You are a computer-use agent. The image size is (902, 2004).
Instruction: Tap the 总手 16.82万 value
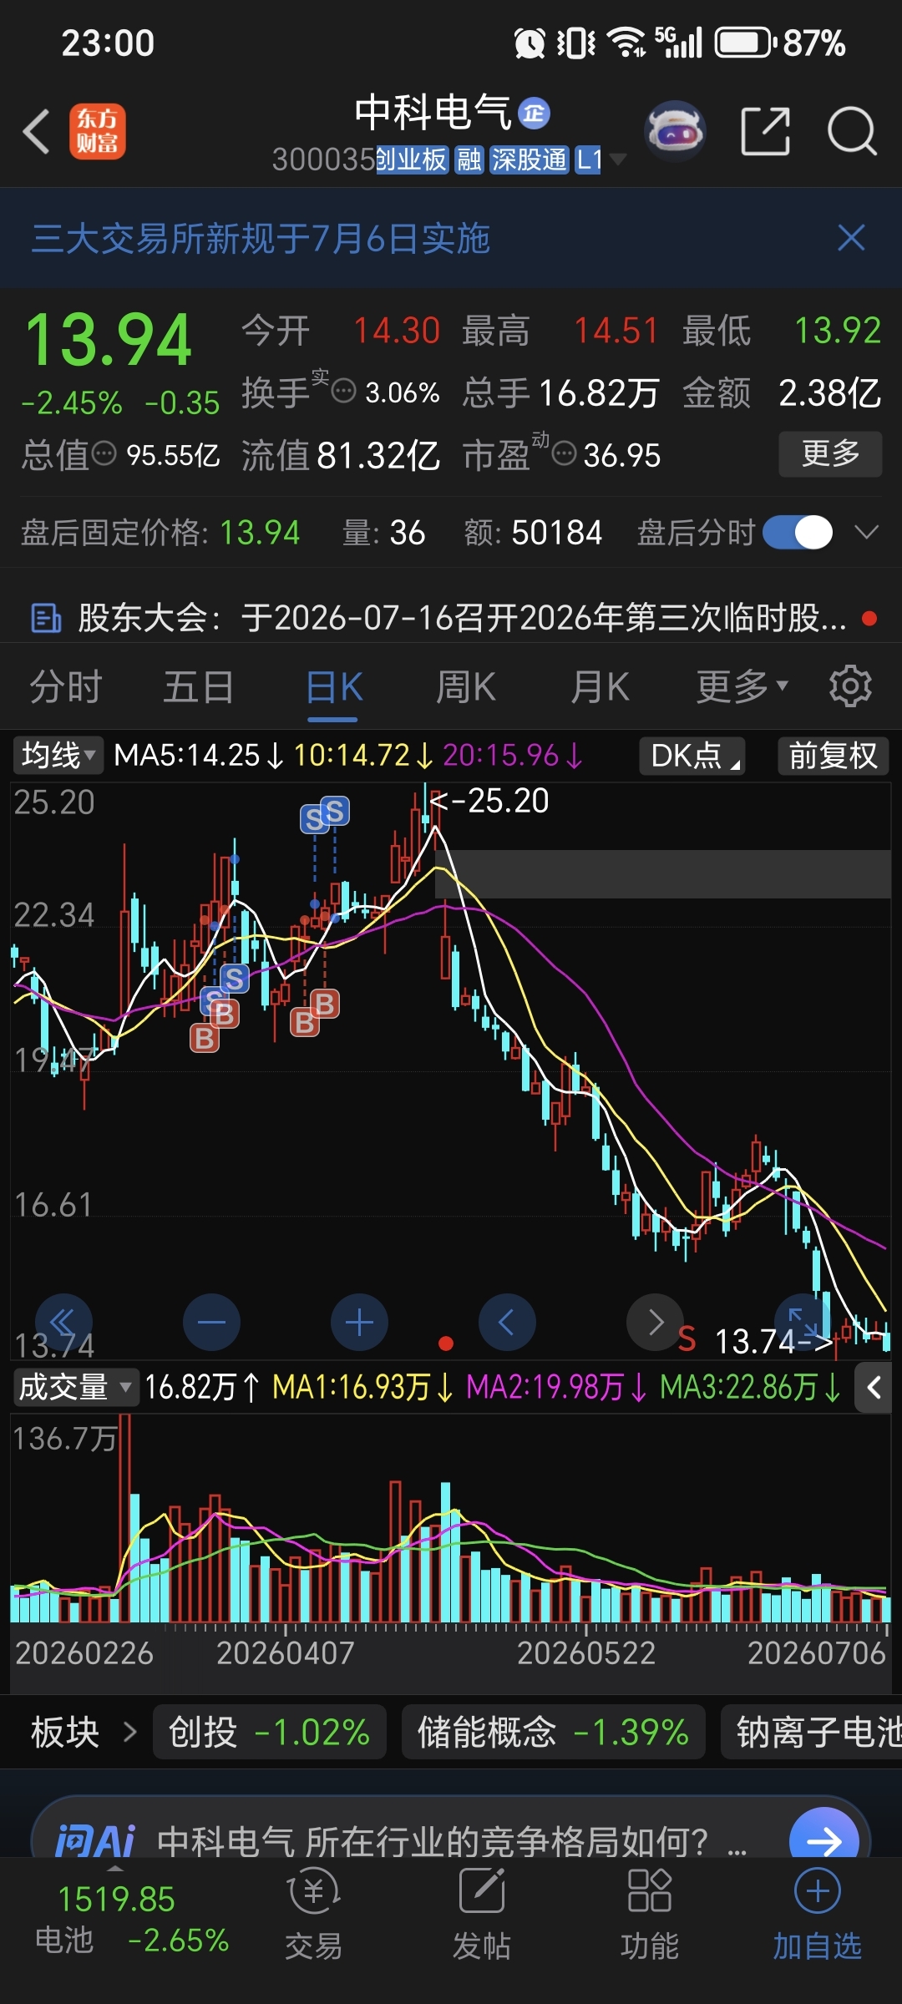pos(600,392)
